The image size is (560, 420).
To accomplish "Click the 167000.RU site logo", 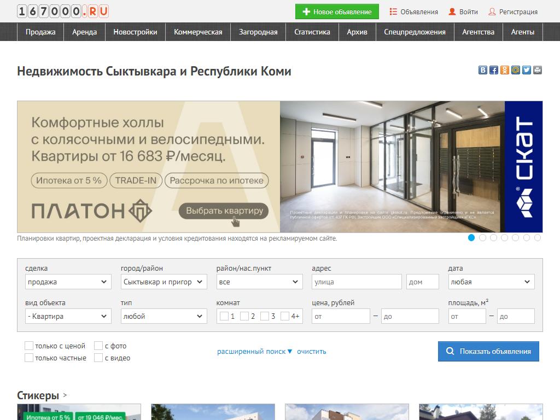I will (x=63, y=11).
